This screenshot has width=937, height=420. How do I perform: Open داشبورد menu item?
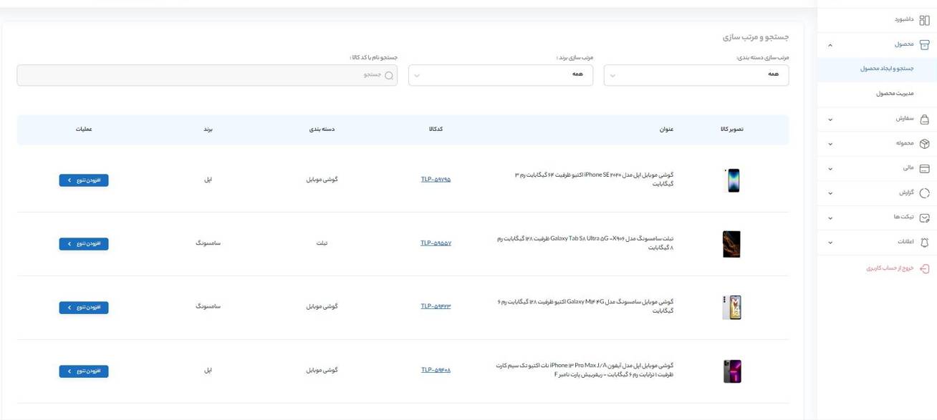coord(903,19)
